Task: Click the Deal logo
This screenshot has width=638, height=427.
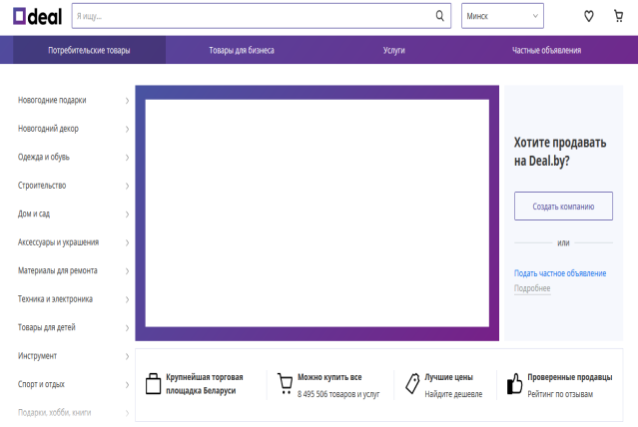Action: point(37,16)
